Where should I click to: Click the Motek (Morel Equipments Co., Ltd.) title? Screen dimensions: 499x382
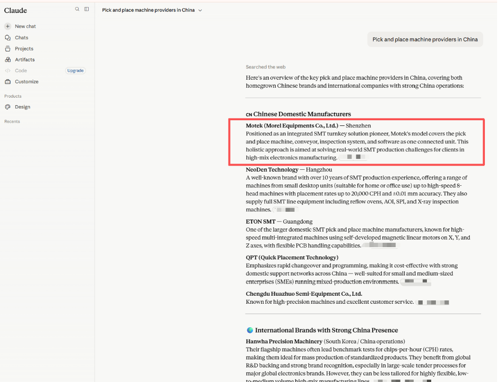coord(292,125)
